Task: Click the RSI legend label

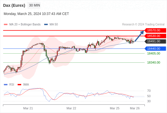Action: (x=12, y=85)
